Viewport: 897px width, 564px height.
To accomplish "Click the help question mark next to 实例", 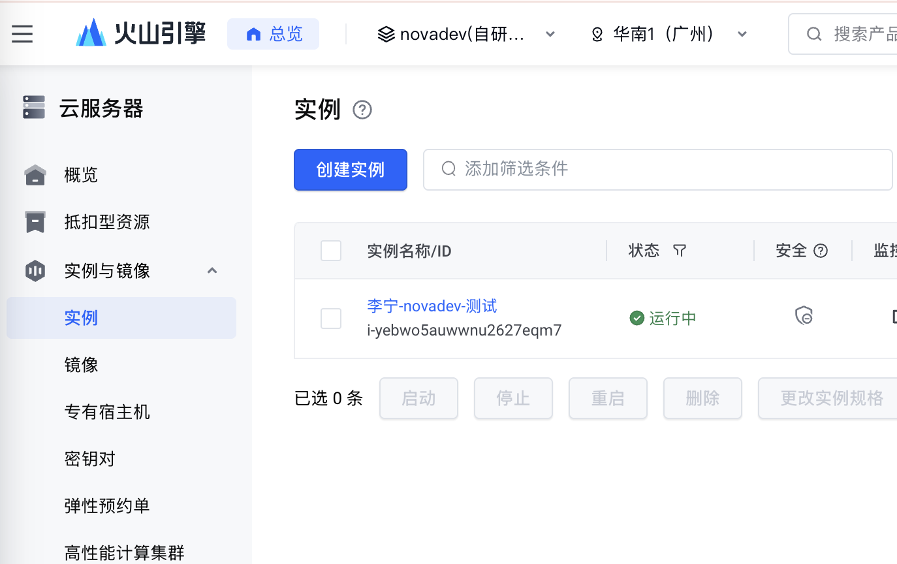I will (362, 110).
